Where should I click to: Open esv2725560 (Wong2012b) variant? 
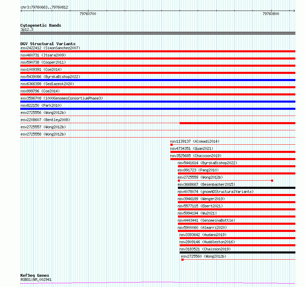pos(204,256)
